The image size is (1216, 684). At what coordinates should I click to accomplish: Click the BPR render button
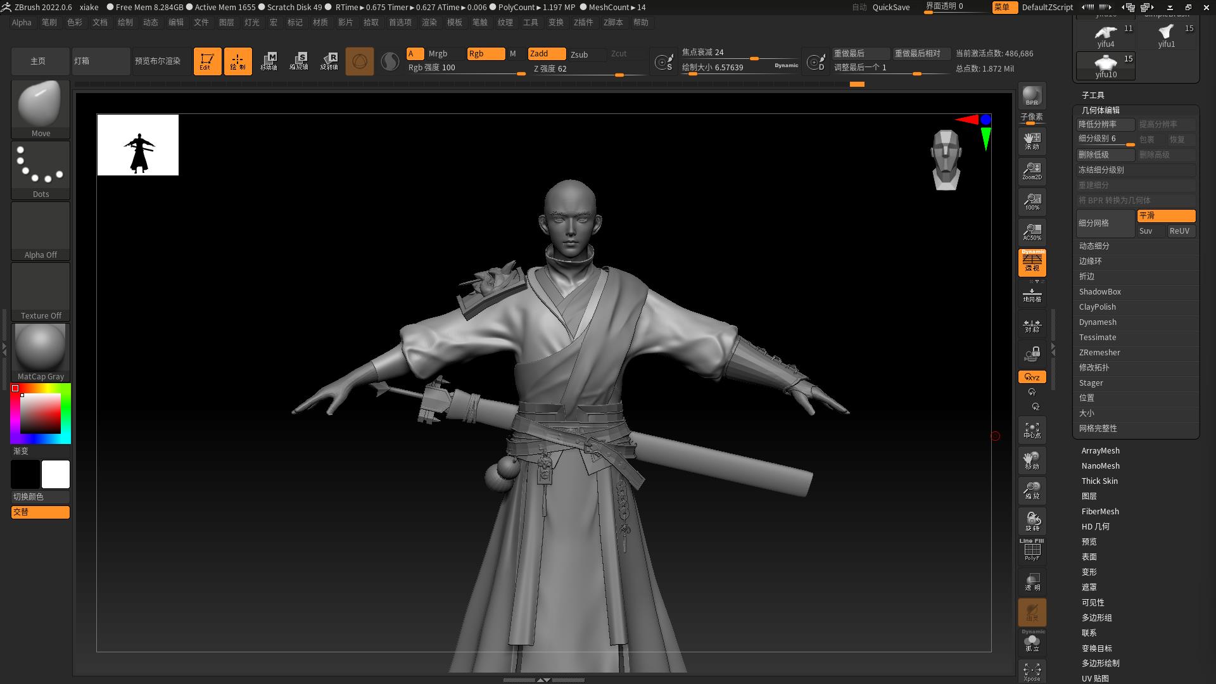point(1032,96)
